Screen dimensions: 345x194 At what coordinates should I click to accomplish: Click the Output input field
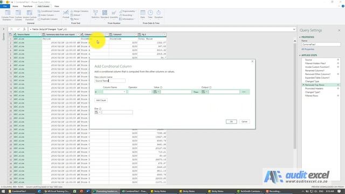224,92
